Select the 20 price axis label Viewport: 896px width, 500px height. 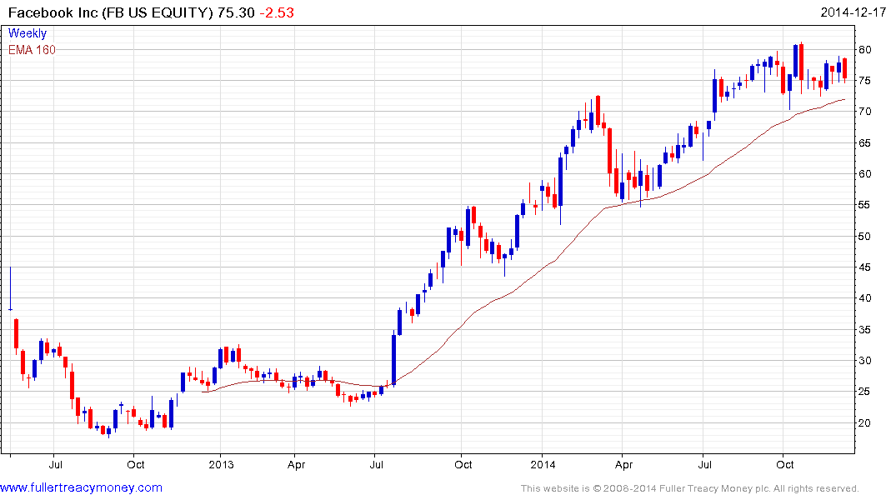865,422
